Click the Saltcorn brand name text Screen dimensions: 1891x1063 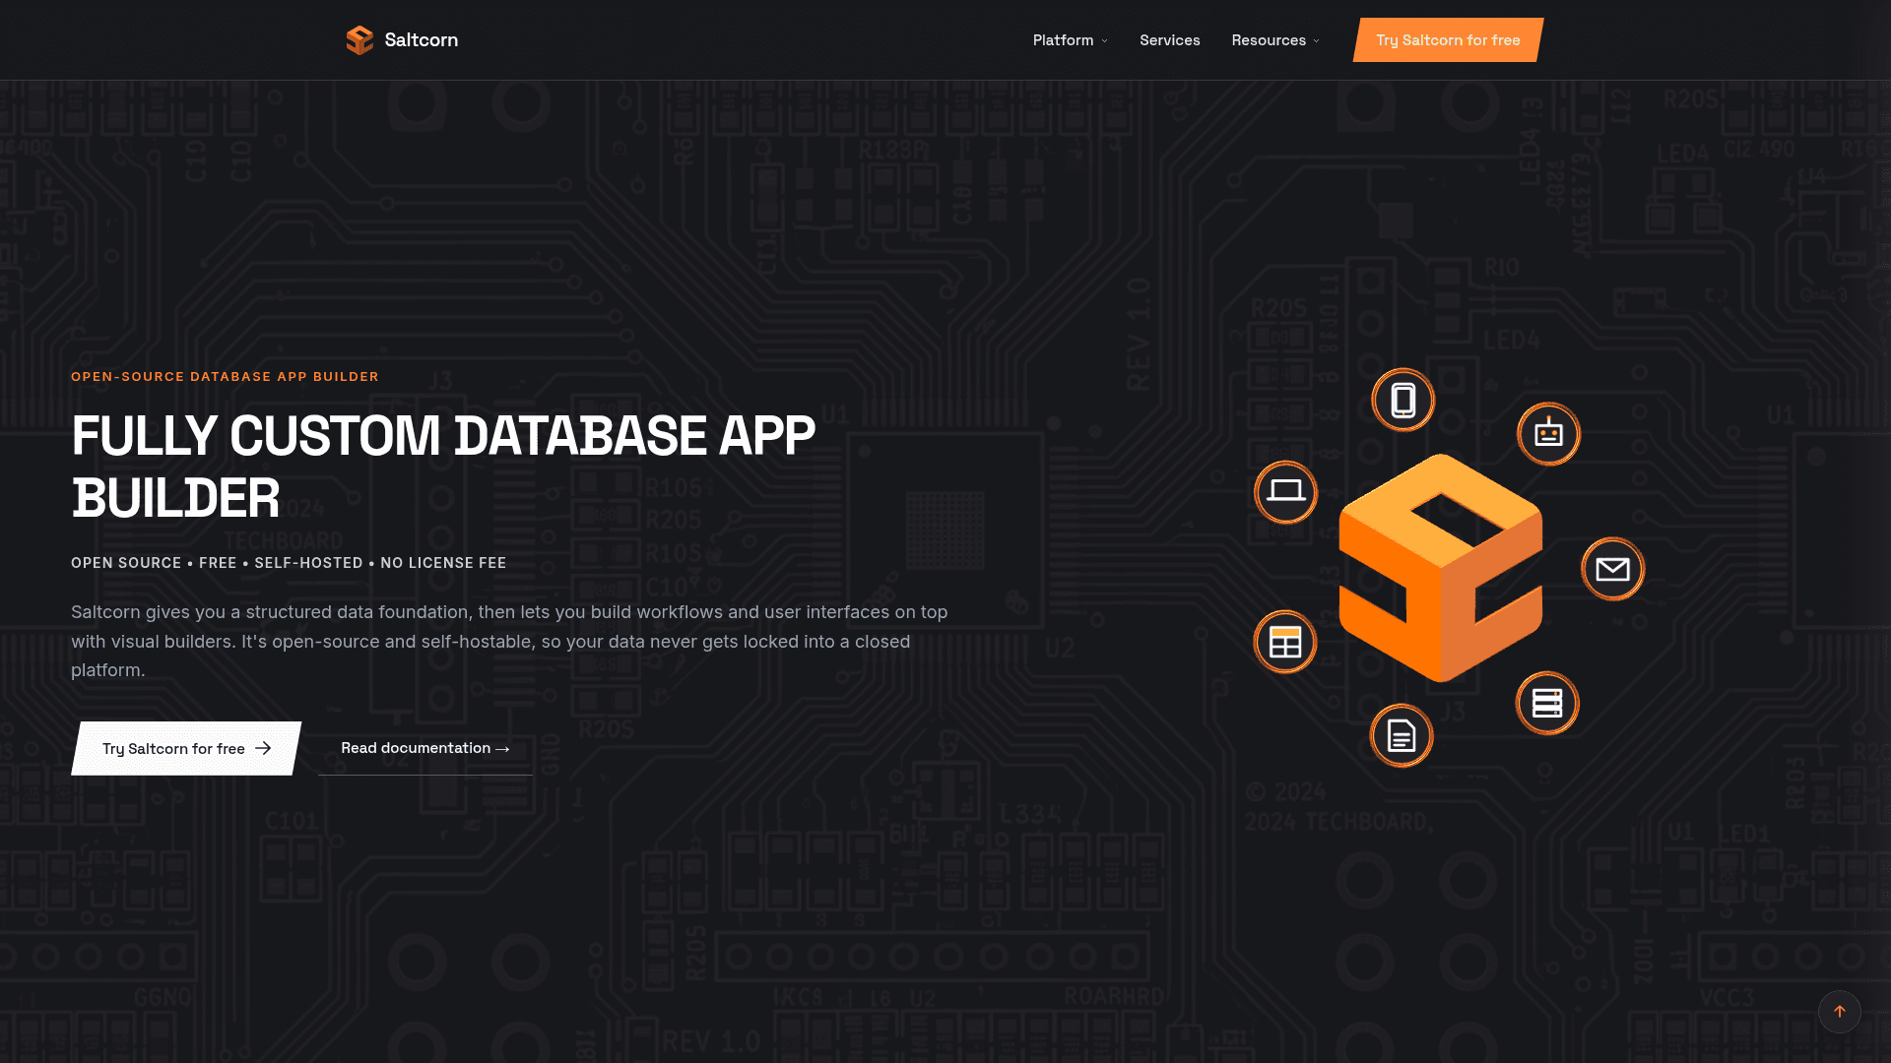421,40
